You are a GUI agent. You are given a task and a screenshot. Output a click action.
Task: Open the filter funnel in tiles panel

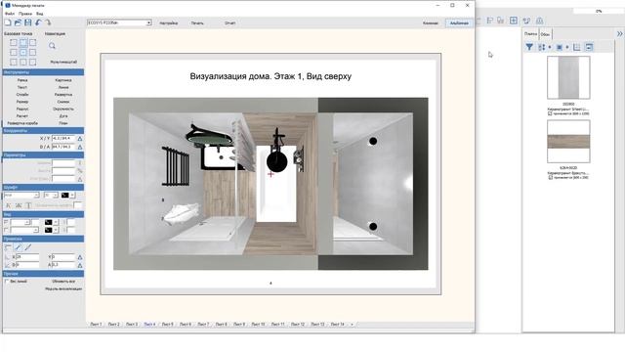click(529, 47)
